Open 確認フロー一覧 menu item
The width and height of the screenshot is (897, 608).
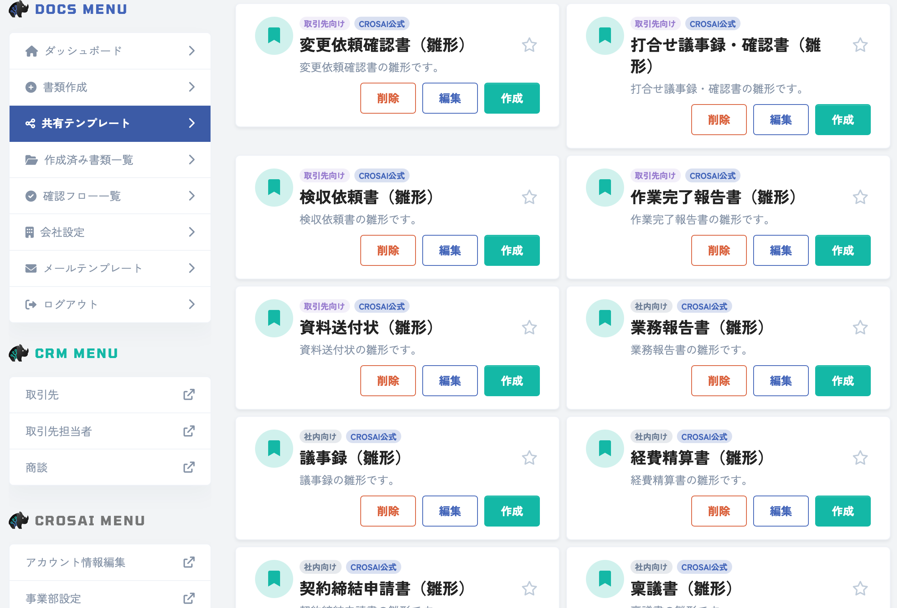click(x=110, y=196)
